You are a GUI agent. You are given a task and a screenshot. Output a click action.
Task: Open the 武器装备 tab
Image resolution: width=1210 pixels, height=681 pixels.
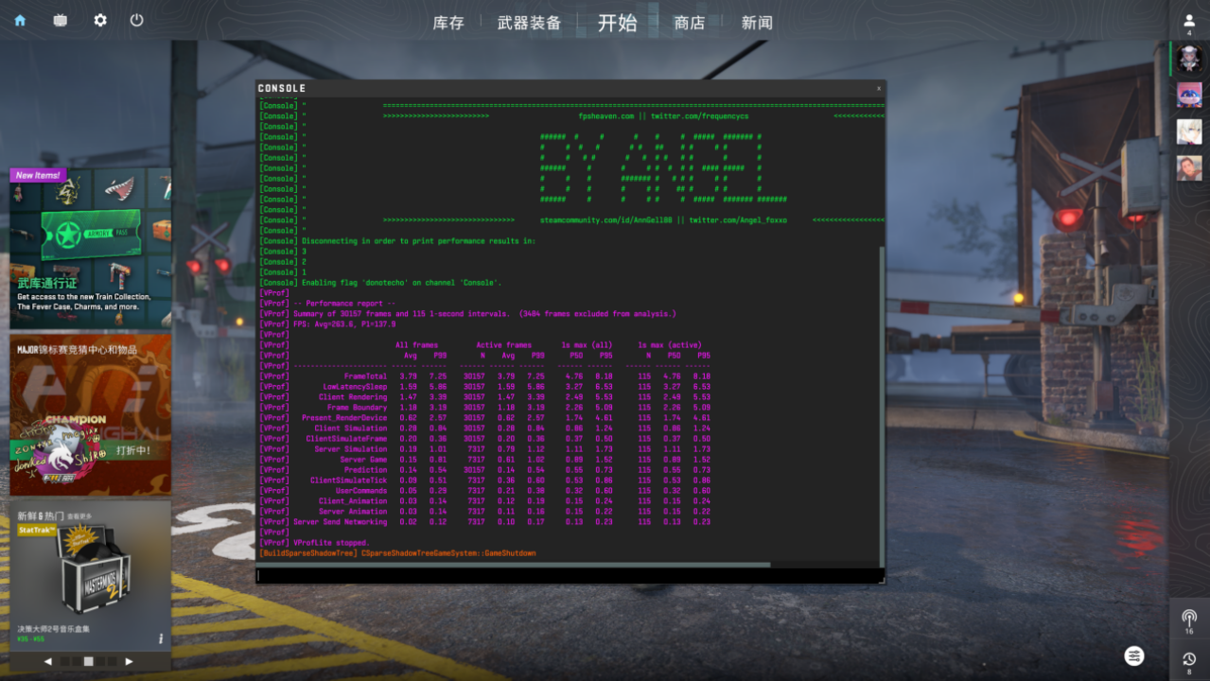(x=529, y=23)
